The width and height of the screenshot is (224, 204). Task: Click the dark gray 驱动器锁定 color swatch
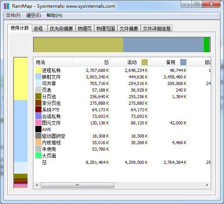tap(38, 136)
